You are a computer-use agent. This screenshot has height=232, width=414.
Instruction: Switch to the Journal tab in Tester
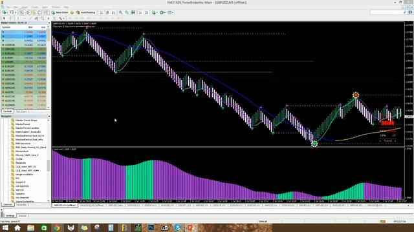pyautogui.click(x=23, y=216)
